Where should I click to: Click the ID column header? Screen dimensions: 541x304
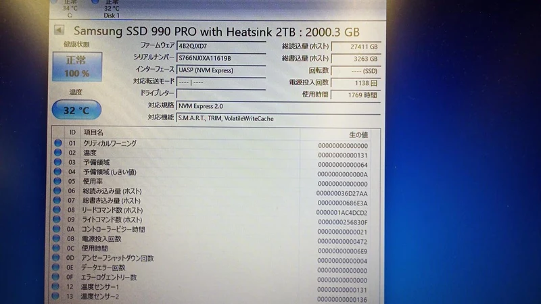(72, 132)
